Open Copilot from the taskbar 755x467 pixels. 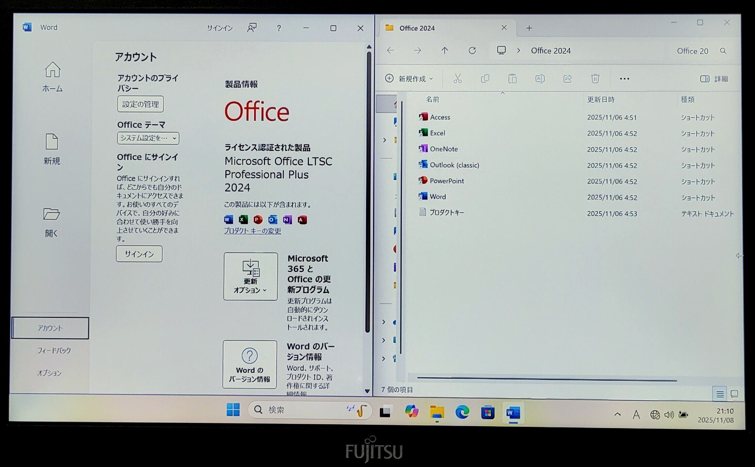click(412, 411)
